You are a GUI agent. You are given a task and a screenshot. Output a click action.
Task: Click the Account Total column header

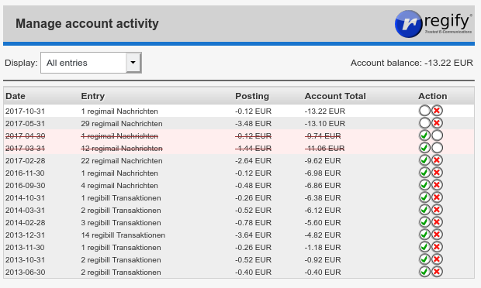point(335,96)
